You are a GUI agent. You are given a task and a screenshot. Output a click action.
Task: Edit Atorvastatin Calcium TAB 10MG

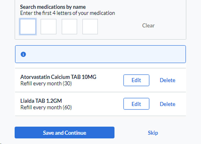[x=136, y=80]
